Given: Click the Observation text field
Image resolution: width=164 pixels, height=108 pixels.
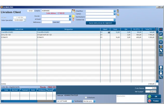Looking at the screenshot, I should tap(130, 99).
